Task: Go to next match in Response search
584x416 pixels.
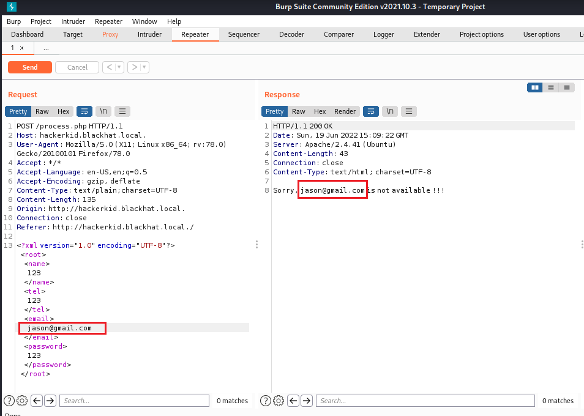Action: pos(307,401)
